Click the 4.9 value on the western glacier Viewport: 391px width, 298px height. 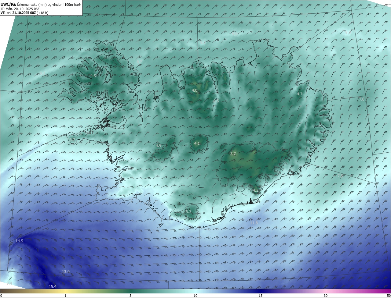tap(159, 145)
